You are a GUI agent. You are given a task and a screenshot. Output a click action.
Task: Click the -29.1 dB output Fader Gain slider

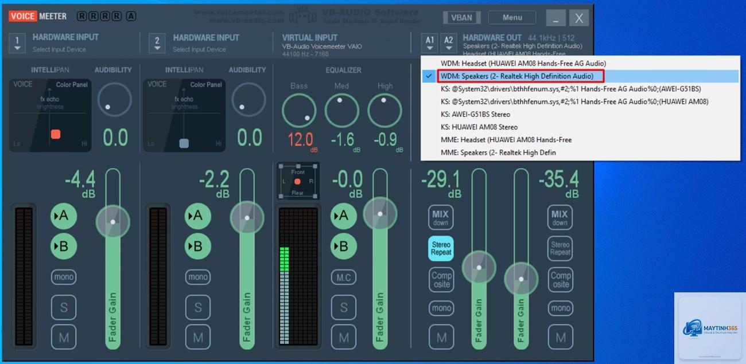[x=479, y=258]
